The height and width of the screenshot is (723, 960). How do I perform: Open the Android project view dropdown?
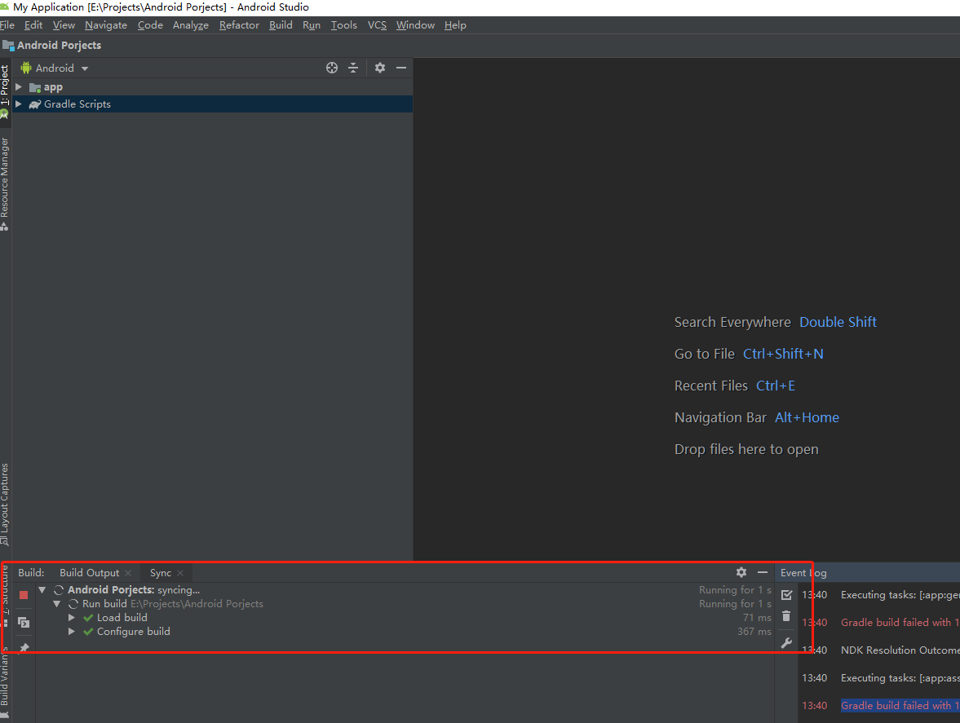[55, 68]
